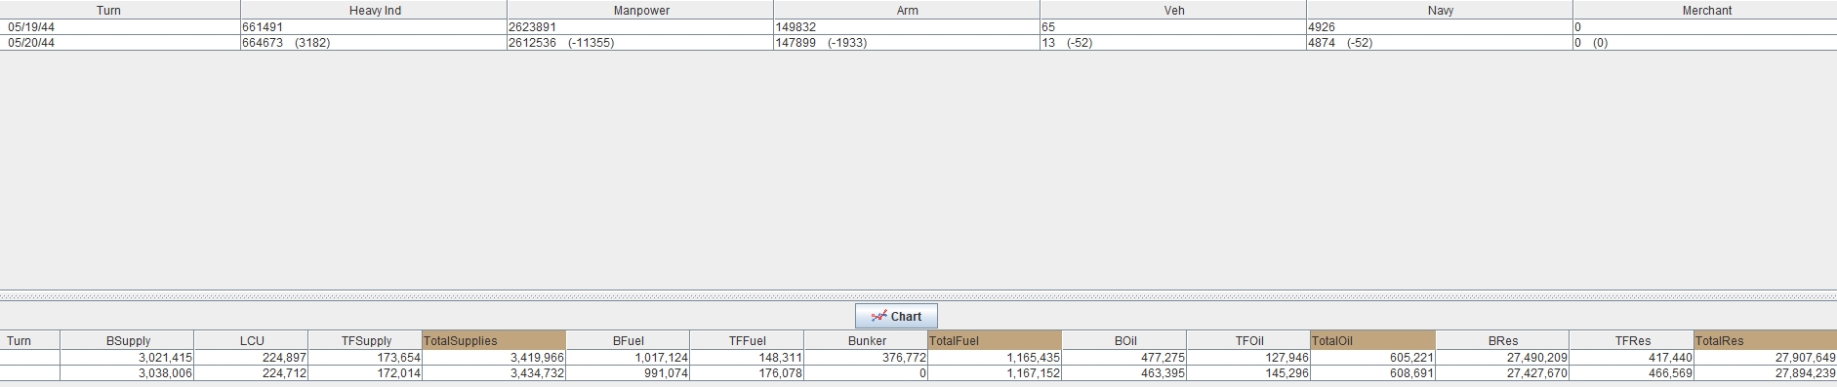The width and height of the screenshot is (1837, 387).
Task: Click Manpower value 2612536 (-11355)
Action: 561,43
